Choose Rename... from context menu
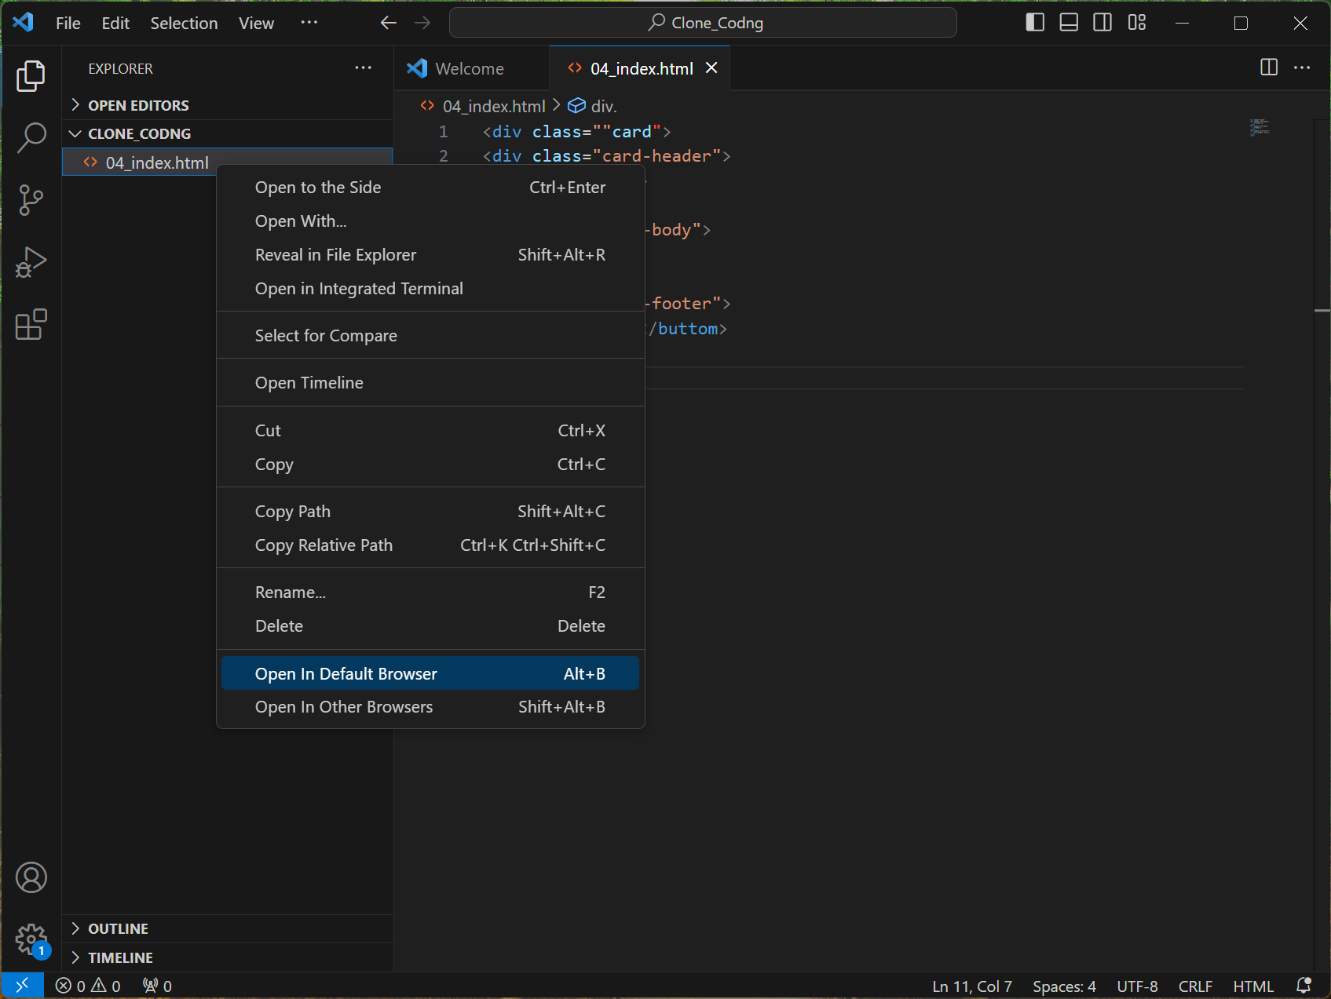This screenshot has height=999, width=1331. pos(430,592)
